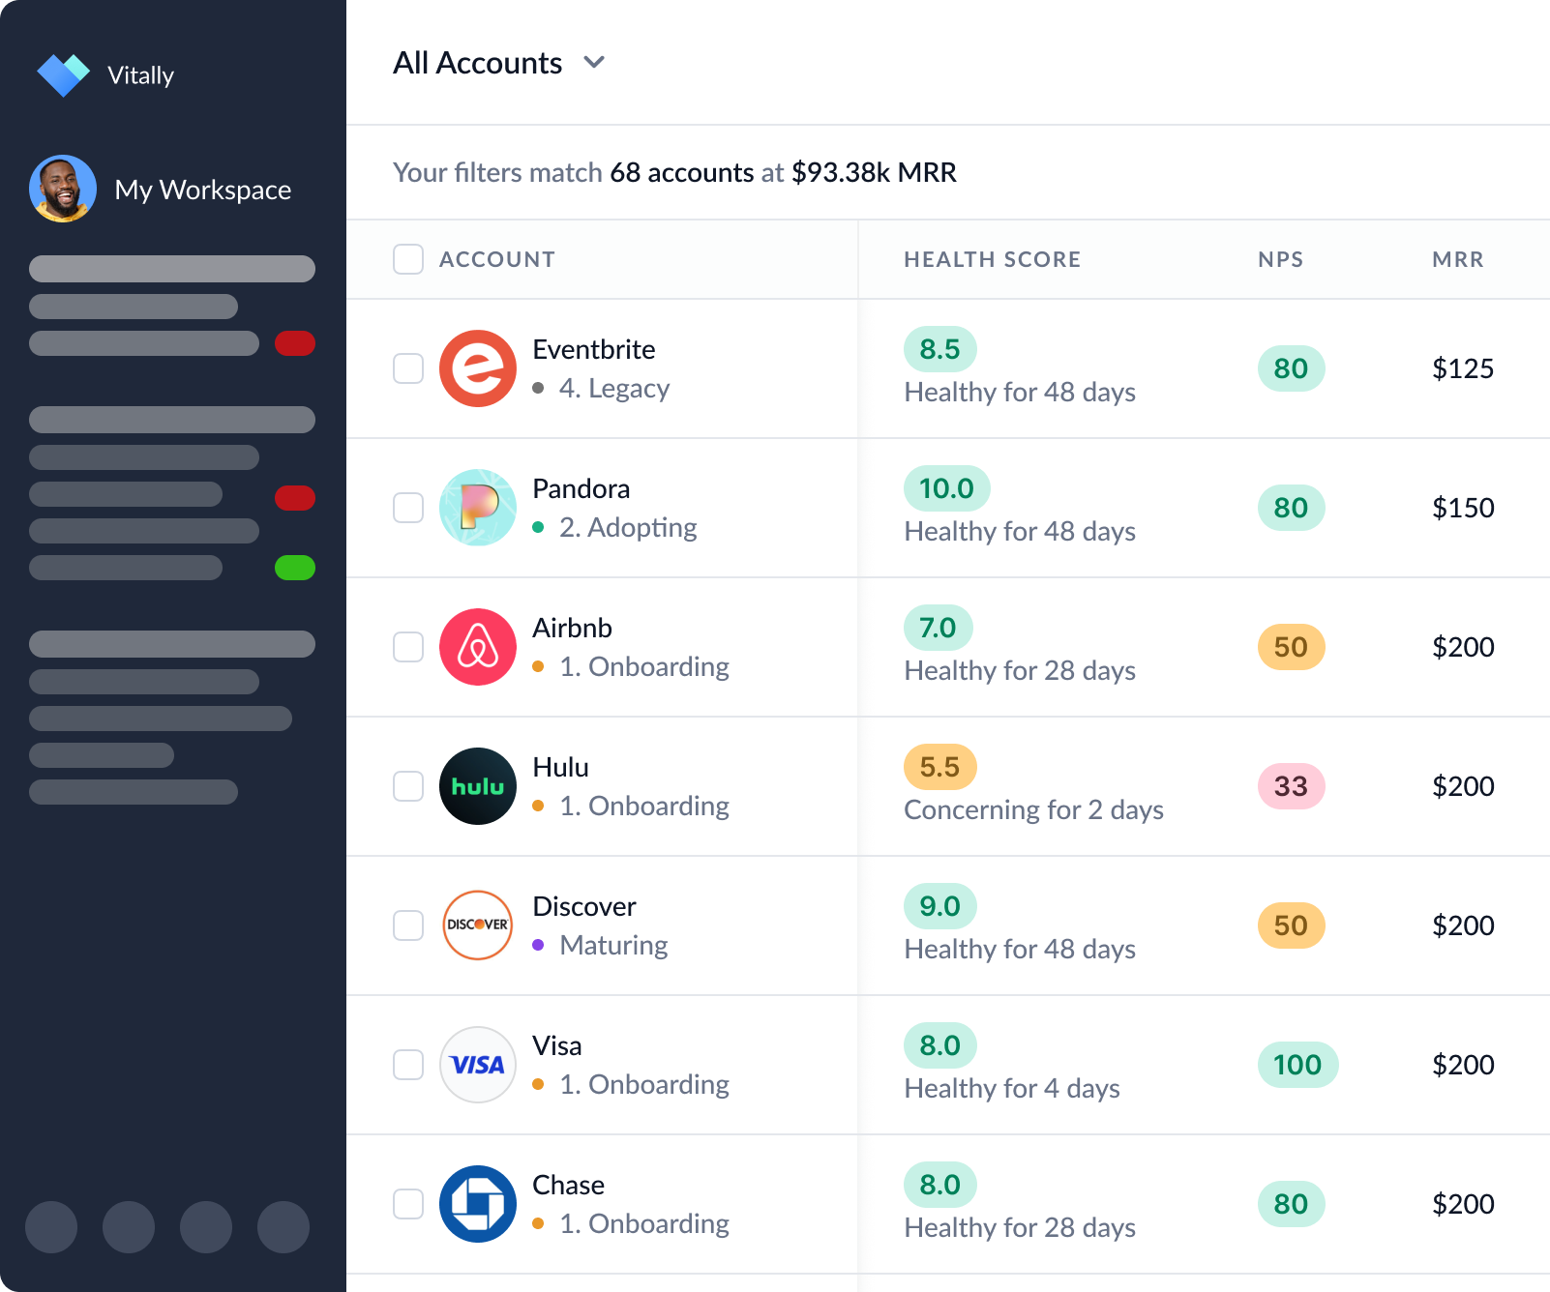Image resolution: width=1550 pixels, height=1292 pixels.
Task: Click Pandora's '2. Adopting' stage label
Action: click(x=628, y=527)
